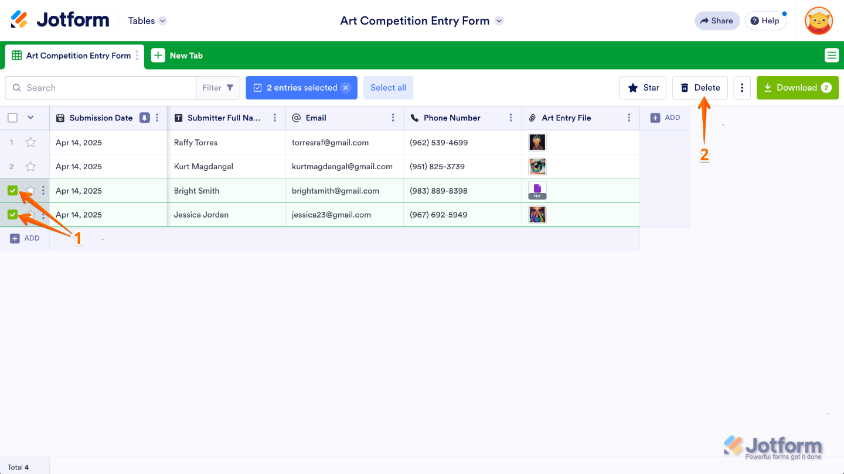Image resolution: width=844 pixels, height=474 pixels.
Task: Add a New Tab
Action: 178,56
